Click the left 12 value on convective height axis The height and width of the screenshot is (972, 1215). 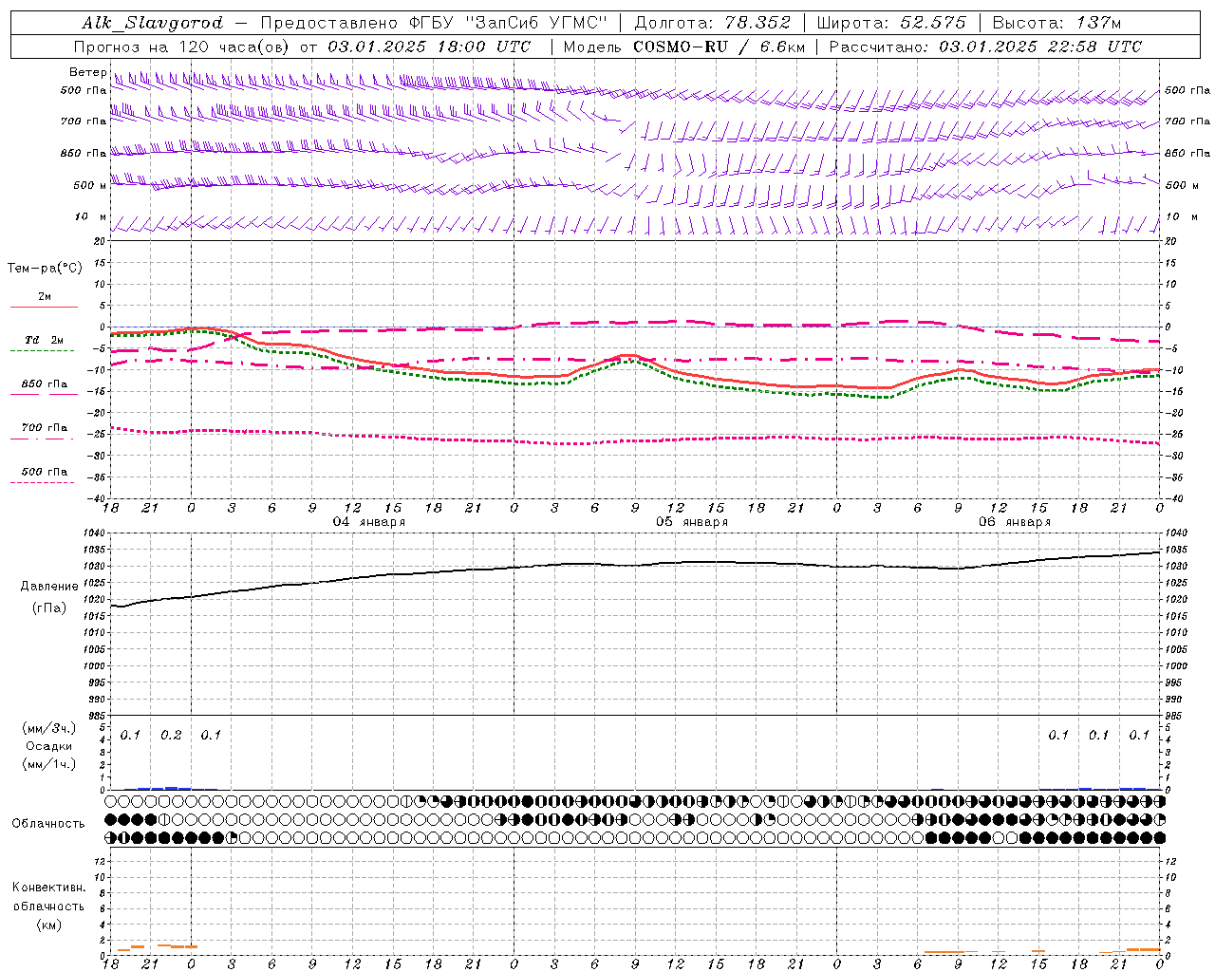coord(102,861)
